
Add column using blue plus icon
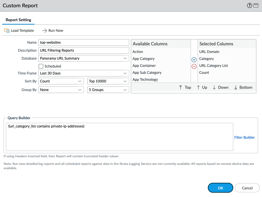194,60
